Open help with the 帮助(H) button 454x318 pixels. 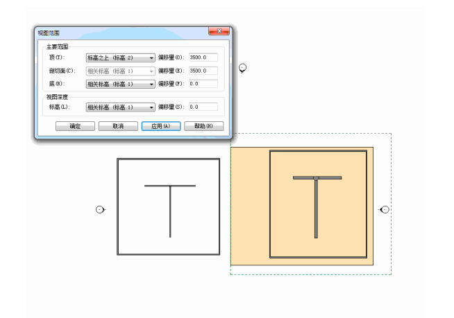tap(203, 126)
